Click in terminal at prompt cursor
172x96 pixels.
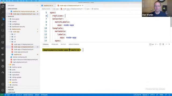(x=83, y=50)
